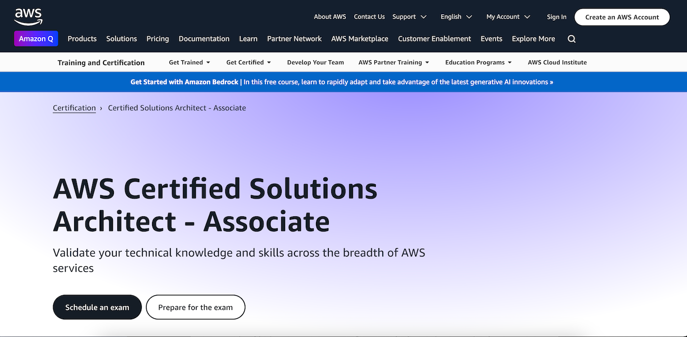687x337 pixels.
Task: Click the Certified Solutions Architect - Associate breadcrumb text
Action: click(177, 108)
